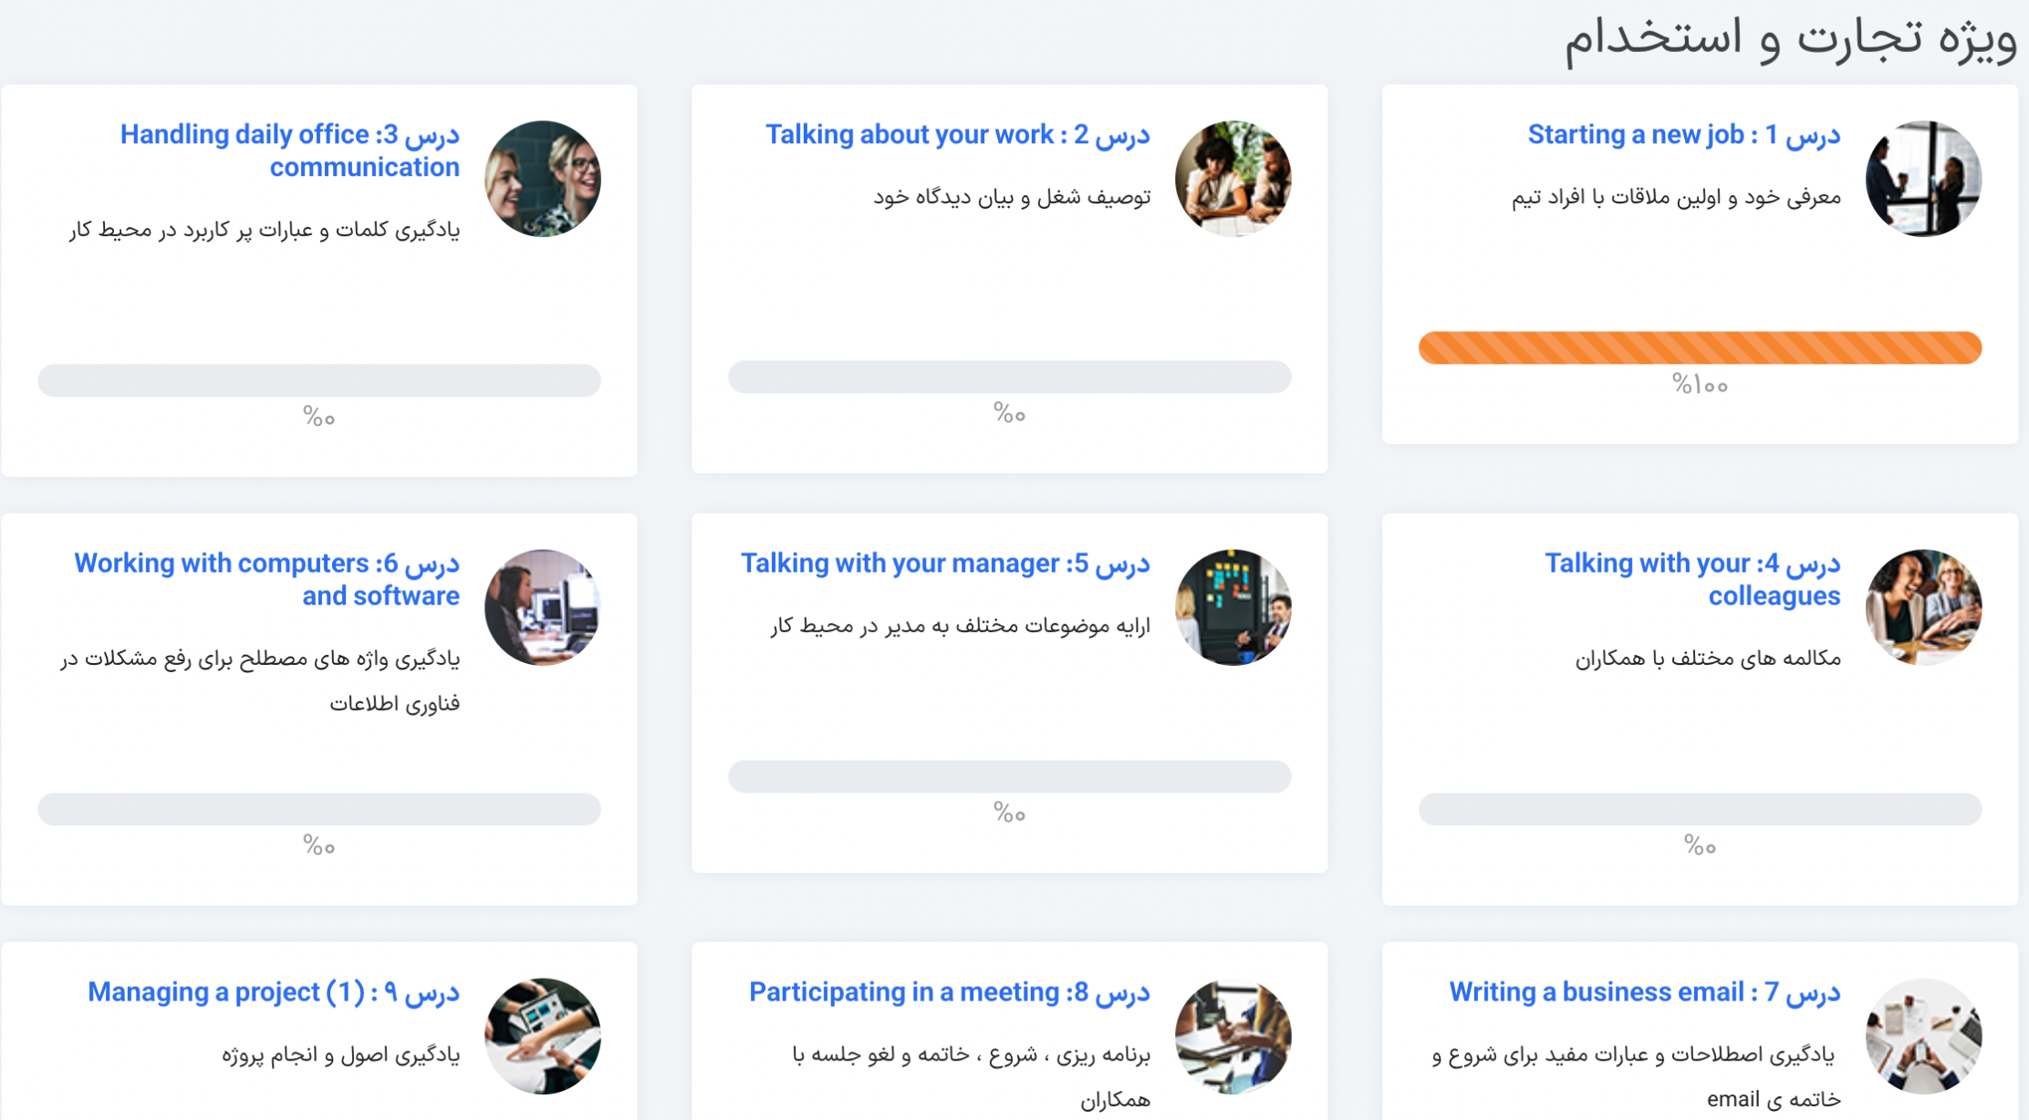2029x1120 pixels.
Task: Click the orange 100% progress bar
Action: pyautogui.click(x=1700, y=348)
